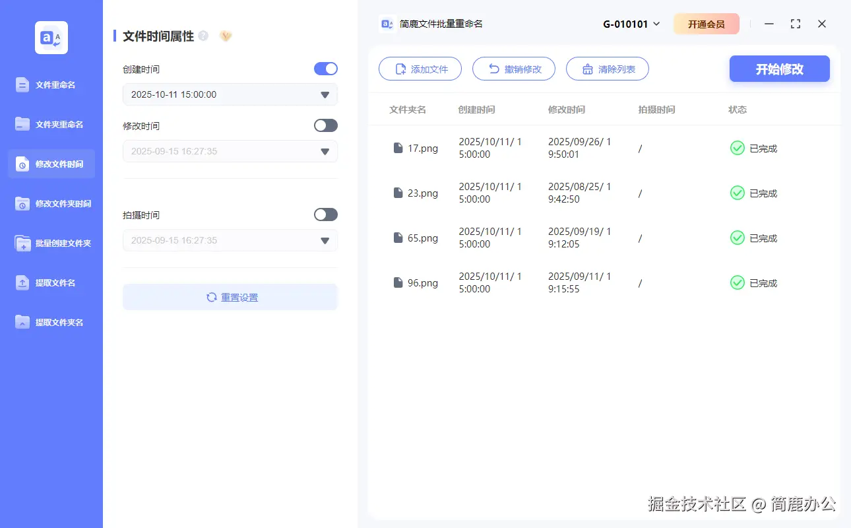Click modified time 2025/09/11 19:15:55
The width and height of the screenshot is (851, 528).
[580, 282]
